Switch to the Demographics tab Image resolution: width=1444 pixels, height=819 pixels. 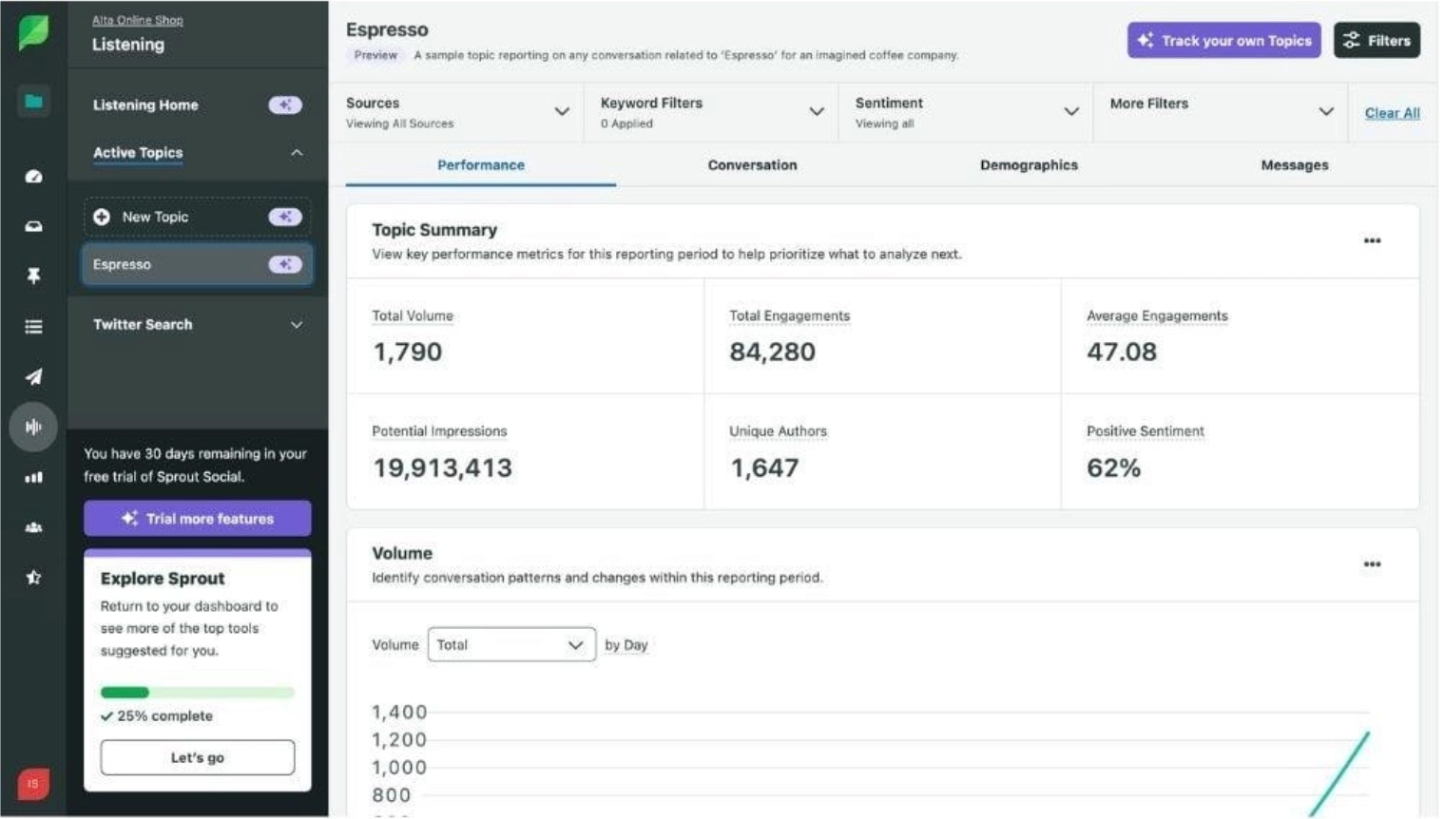coord(1030,165)
